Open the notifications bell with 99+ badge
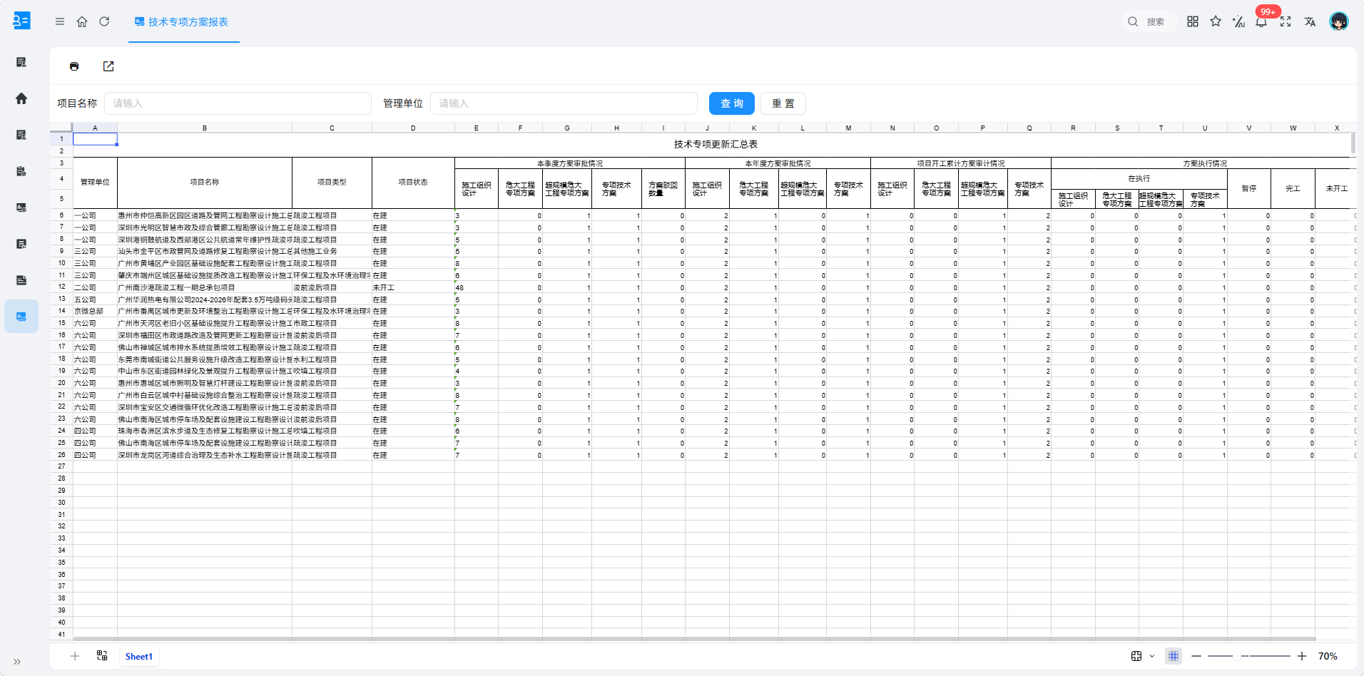1364x676 pixels. [x=1261, y=21]
